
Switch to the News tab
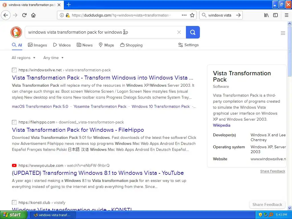click(84, 45)
